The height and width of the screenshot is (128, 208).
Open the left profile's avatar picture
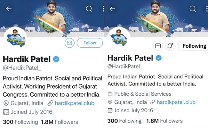click(x=15, y=40)
